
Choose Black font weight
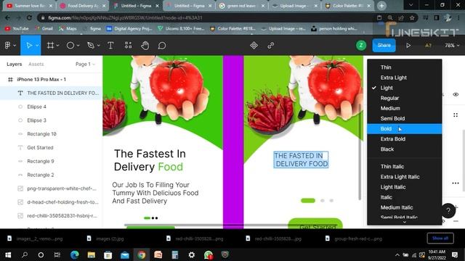click(405, 149)
